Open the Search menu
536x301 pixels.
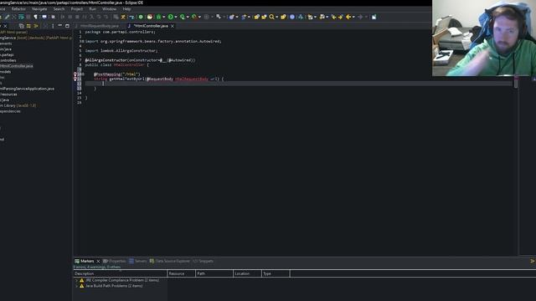(x=59, y=9)
